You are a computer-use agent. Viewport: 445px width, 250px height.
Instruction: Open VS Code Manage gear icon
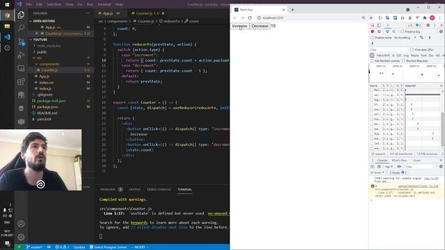tap(21, 237)
